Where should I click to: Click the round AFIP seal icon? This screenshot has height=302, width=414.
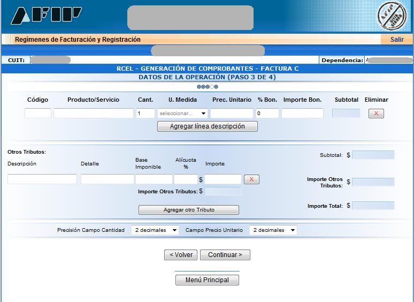click(392, 16)
